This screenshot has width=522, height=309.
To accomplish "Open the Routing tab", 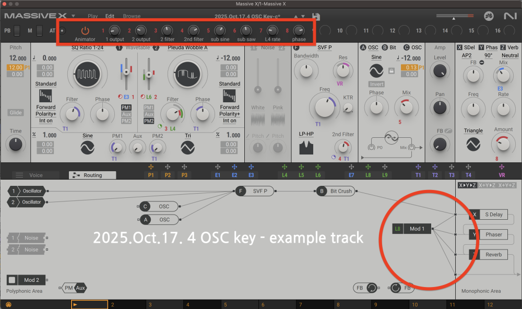I will pos(92,175).
